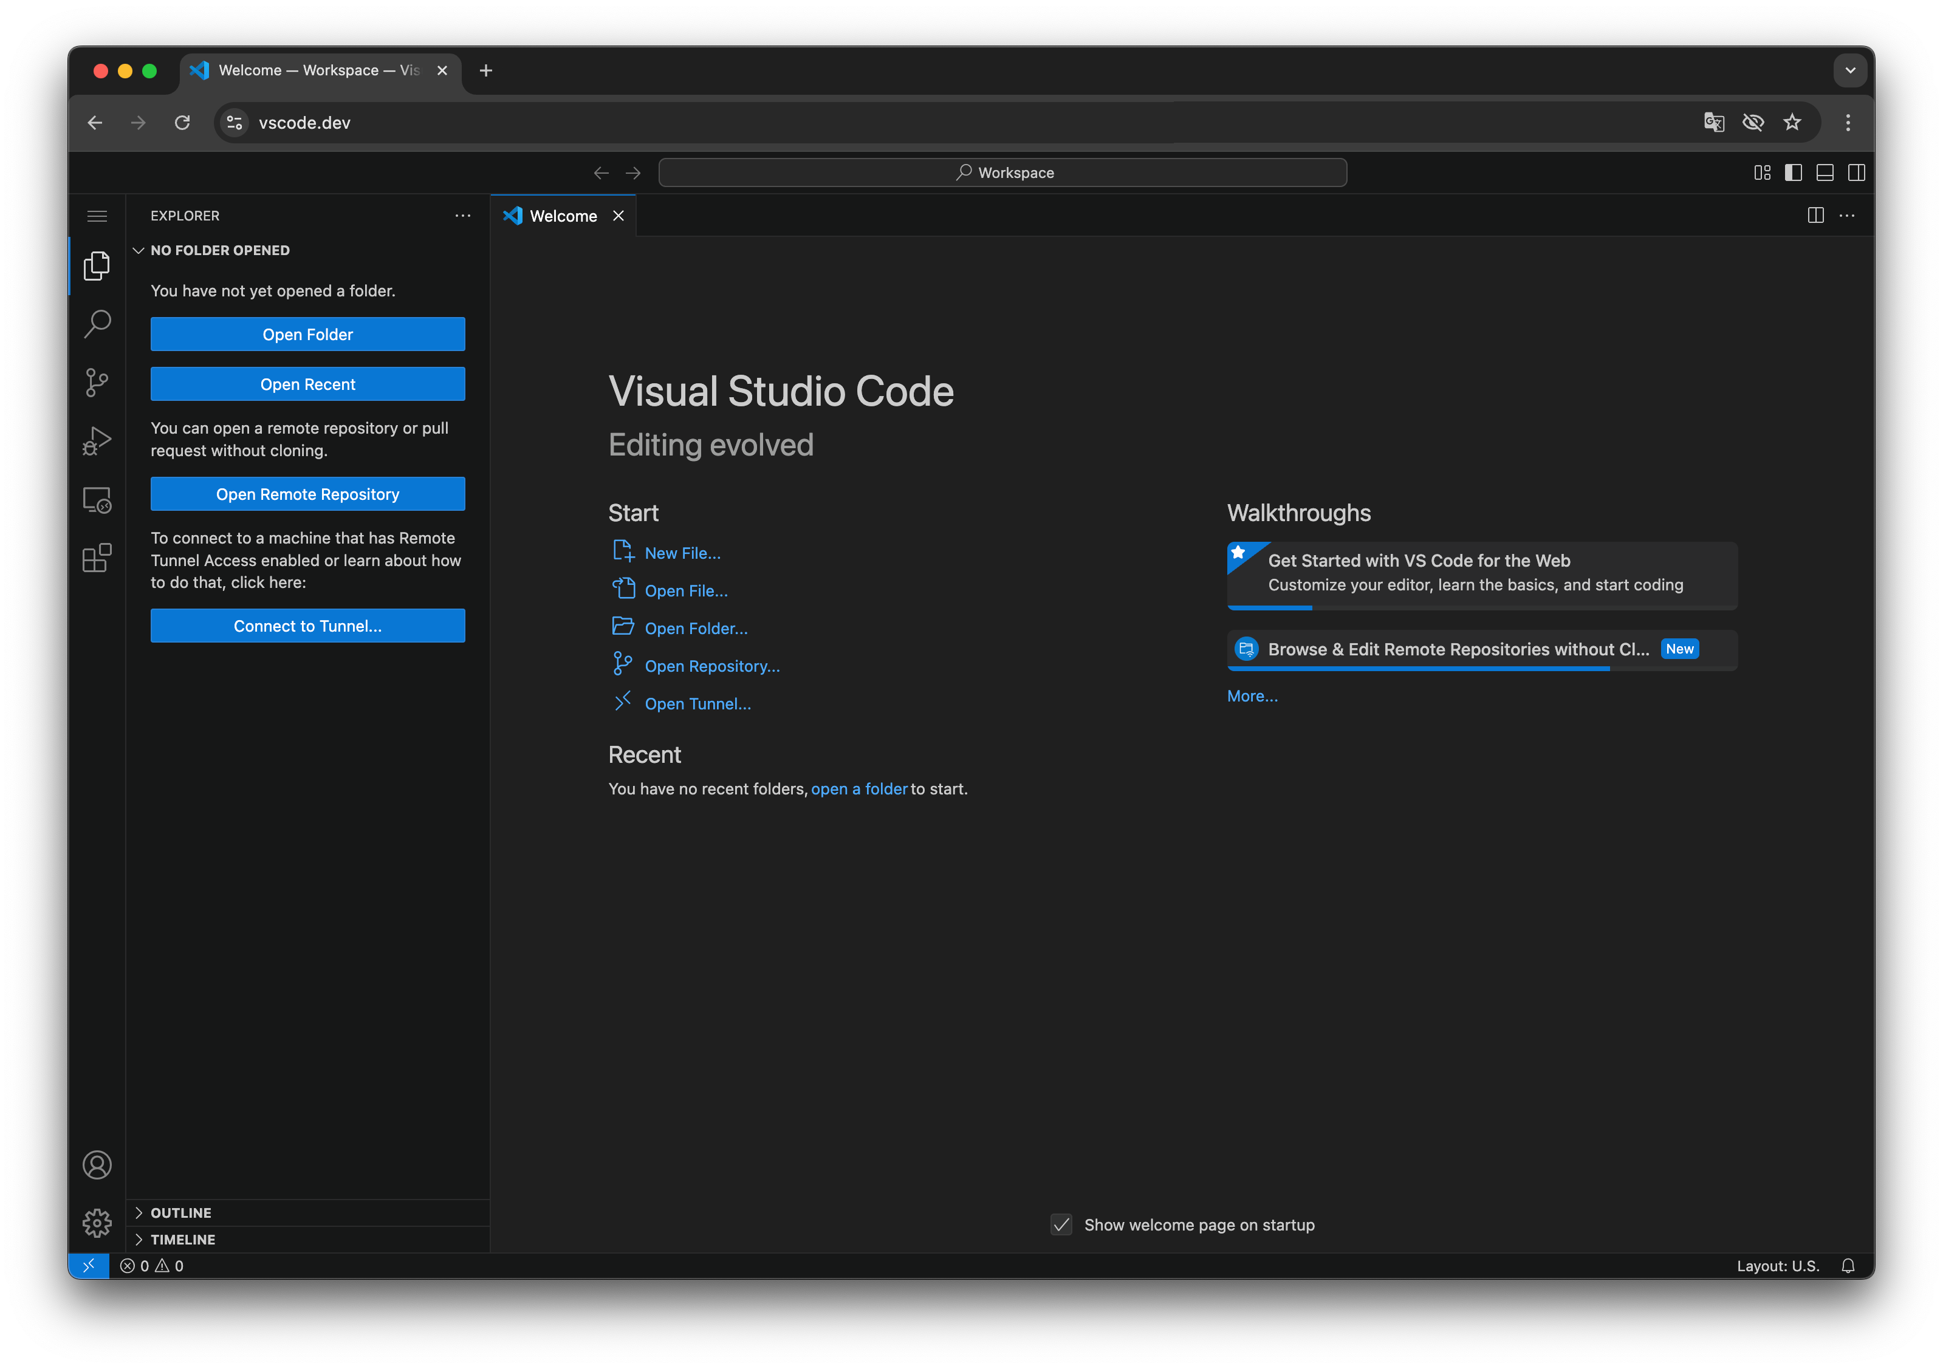Open a new browser tab
Image resolution: width=1943 pixels, height=1369 pixels.
click(486, 70)
